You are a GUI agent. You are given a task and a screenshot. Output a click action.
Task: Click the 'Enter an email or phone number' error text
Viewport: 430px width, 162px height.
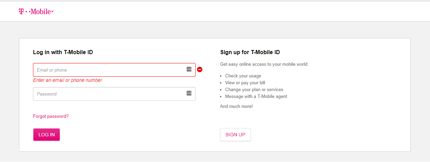pyautogui.click(x=68, y=80)
